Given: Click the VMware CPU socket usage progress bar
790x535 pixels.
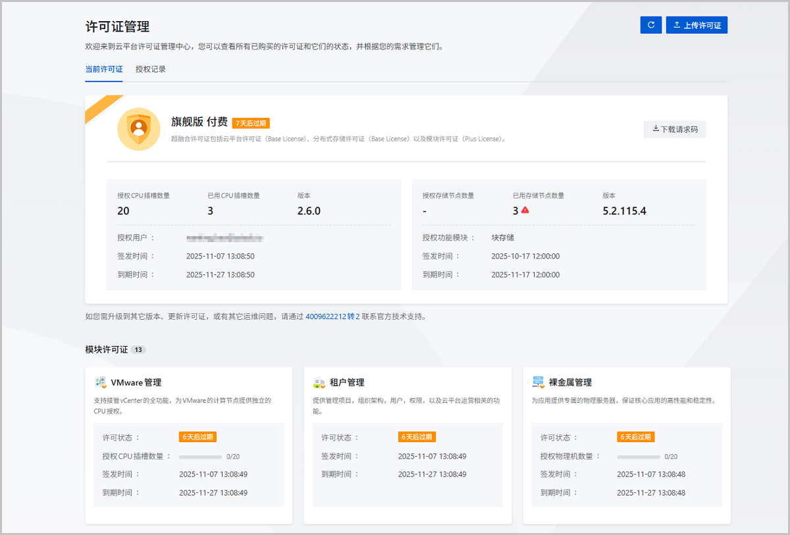Looking at the screenshot, I should (200, 456).
